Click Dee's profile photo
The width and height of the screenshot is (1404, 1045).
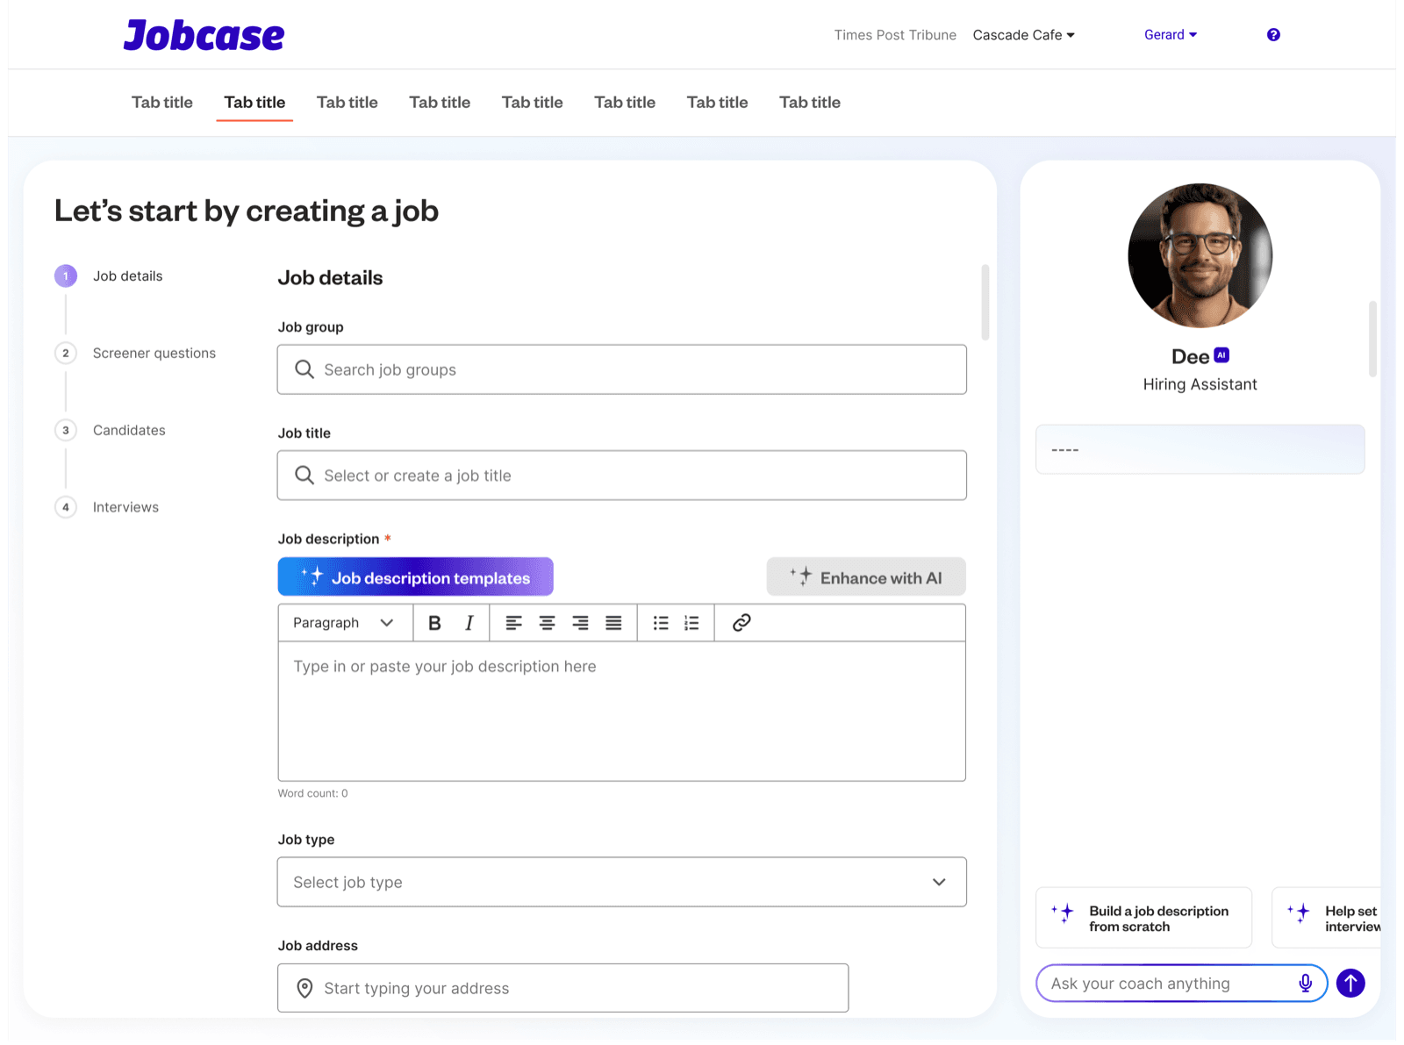[x=1200, y=255]
